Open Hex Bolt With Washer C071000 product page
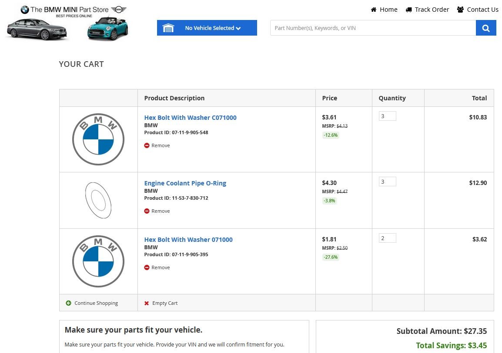The width and height of the screenshot is (502, 353). point(190,118)
